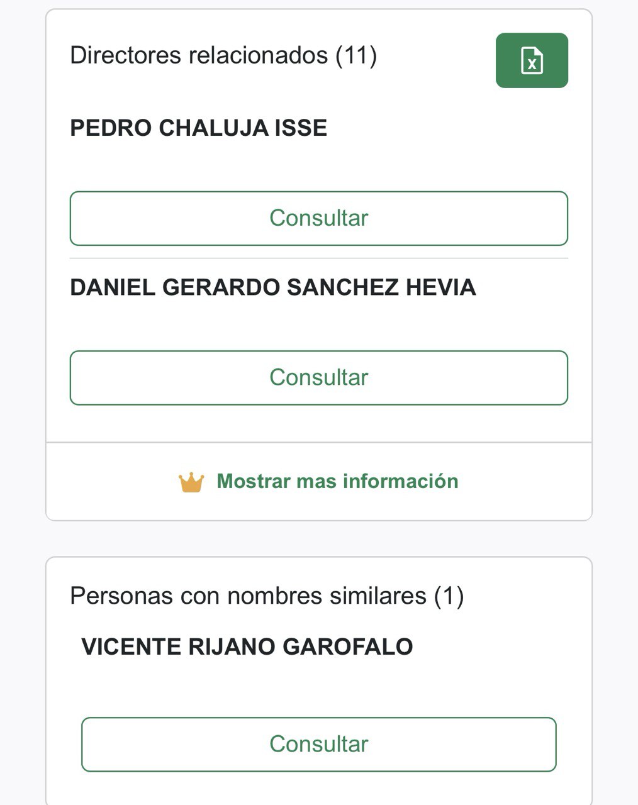Click the divider line between both directors
Image resolution: width=638 pixels, height=805 pixels.
(x=319, y=258)
